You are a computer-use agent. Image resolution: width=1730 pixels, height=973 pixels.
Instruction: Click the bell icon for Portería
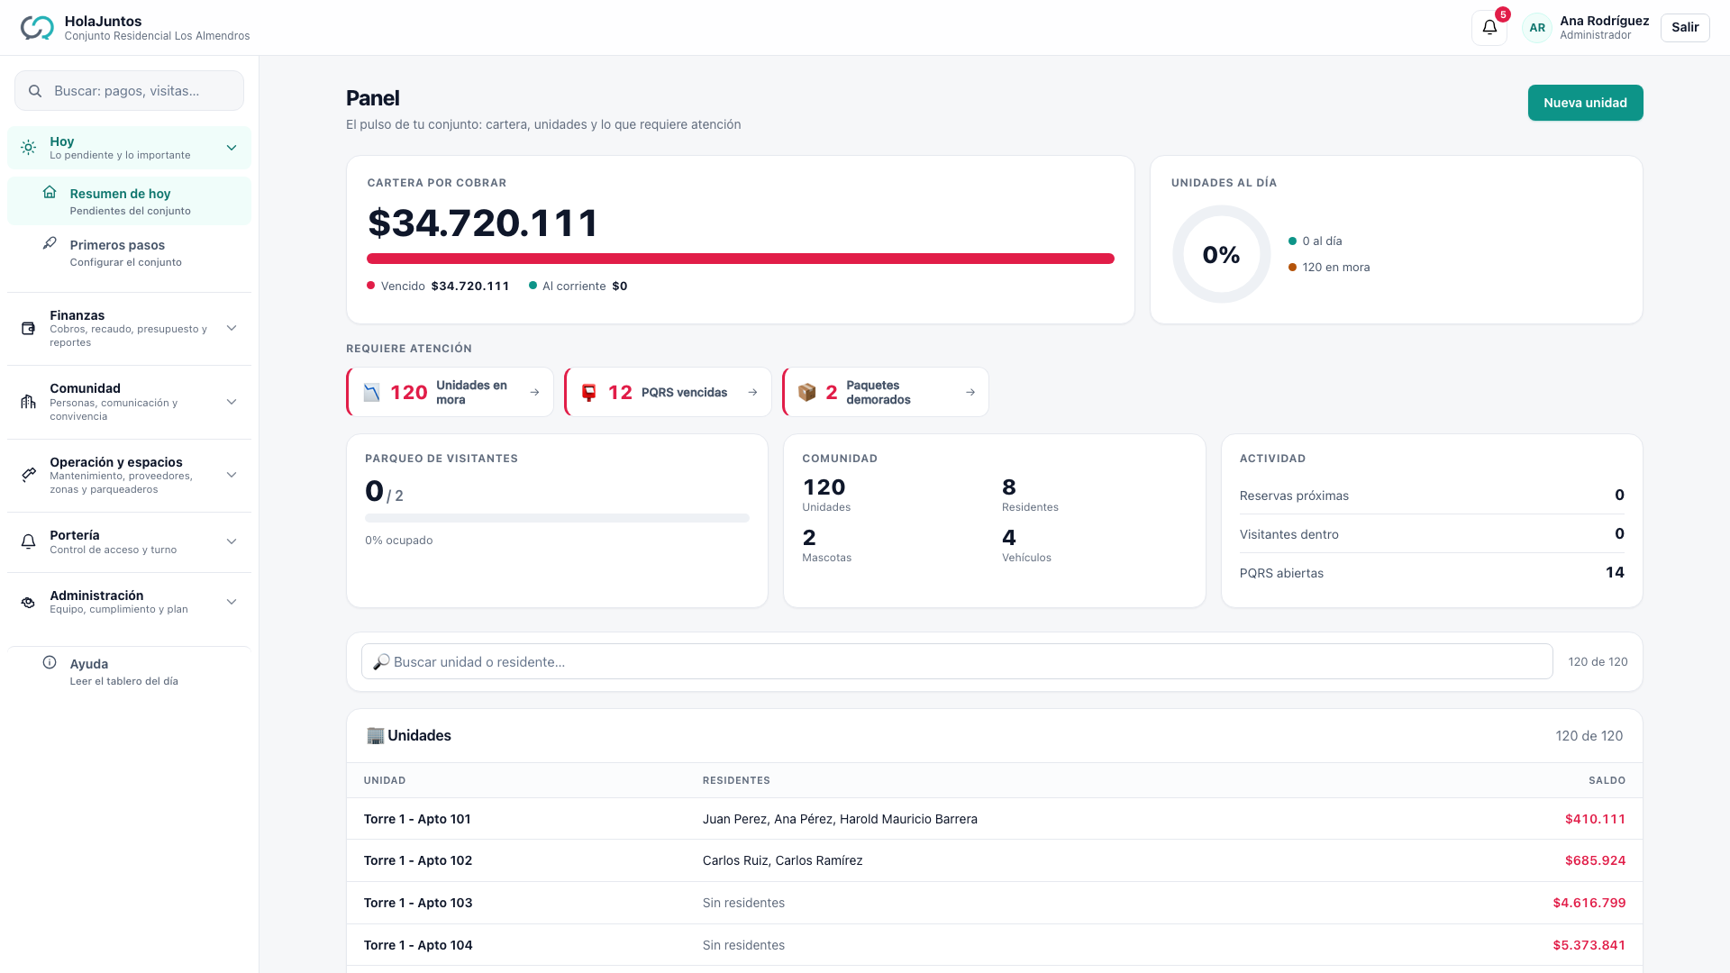click(x=29, y=541)
